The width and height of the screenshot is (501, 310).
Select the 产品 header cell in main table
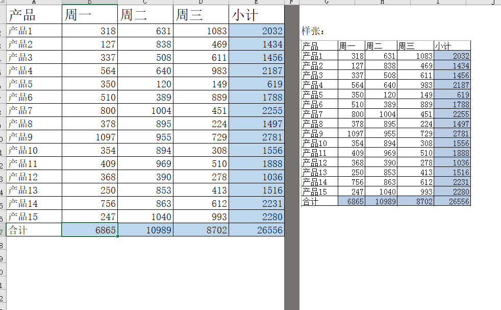tap(34, 15)
